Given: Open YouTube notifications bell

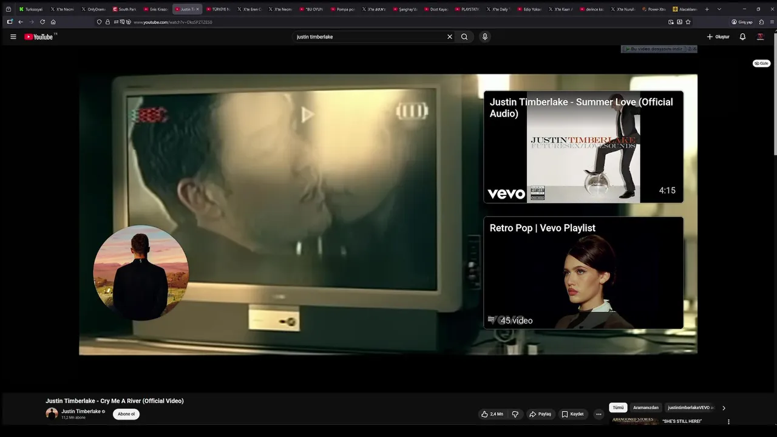Looking at the screenshot, I should pyautogui.click(x=742, y=36).
